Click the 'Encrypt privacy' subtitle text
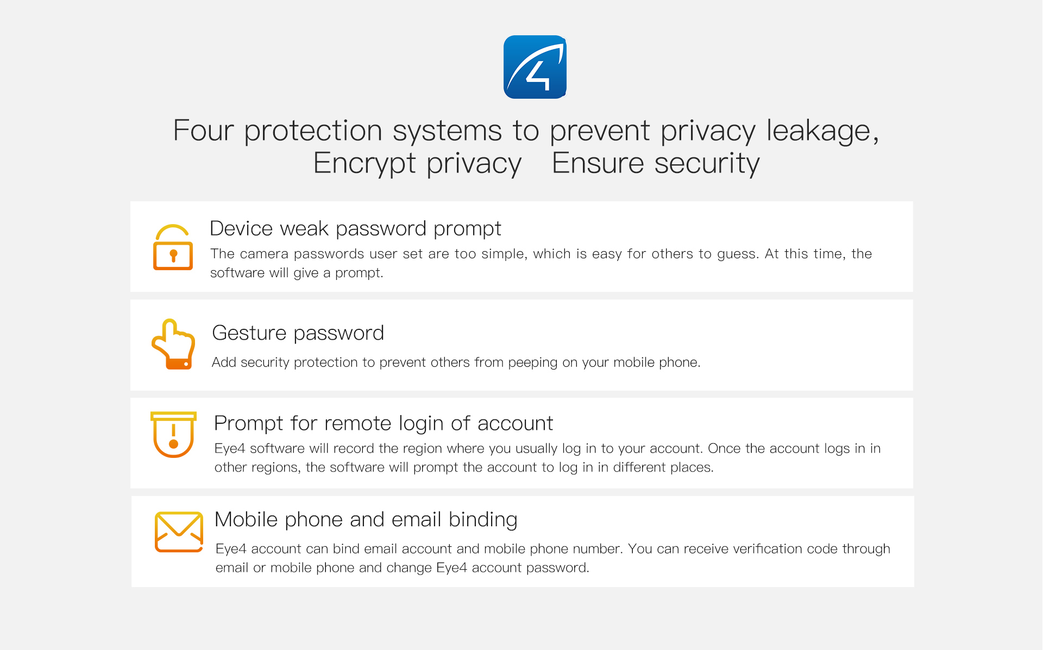1043x650 pixels. pos(417,163)
